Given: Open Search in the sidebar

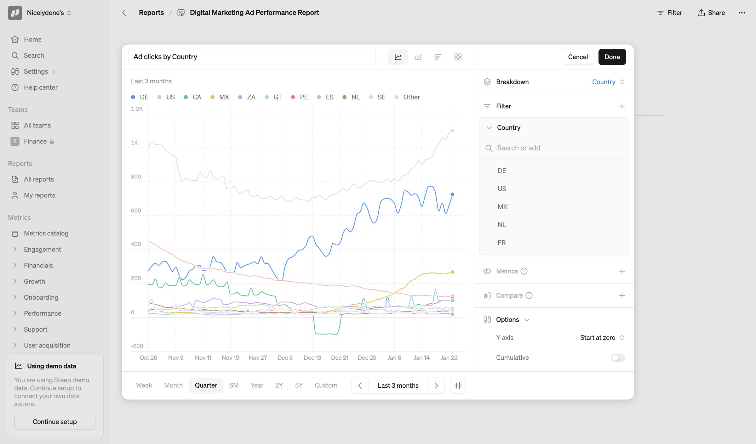Looking at the screenshot, I should (34, 55).
